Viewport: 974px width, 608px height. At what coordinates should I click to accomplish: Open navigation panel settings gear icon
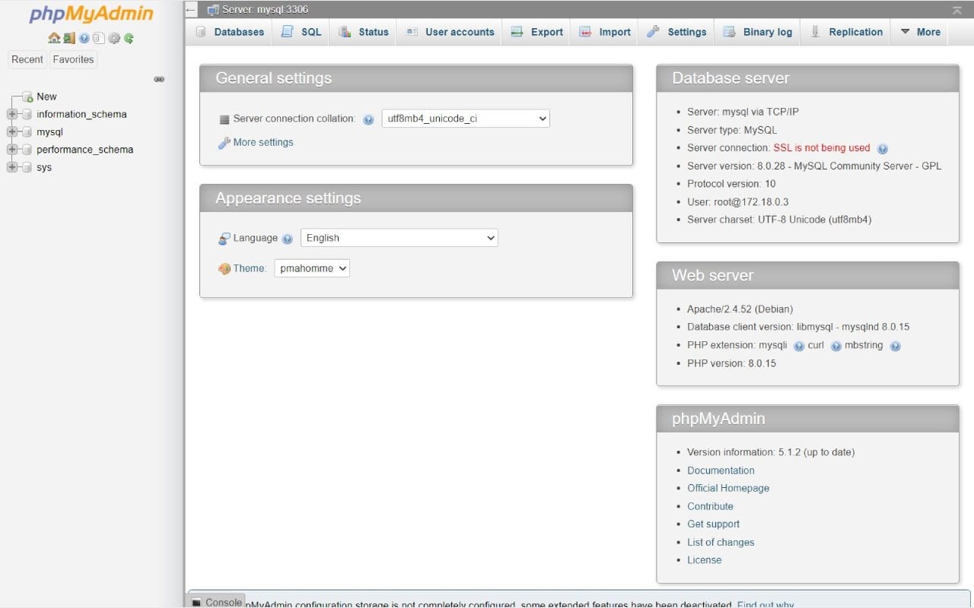[114, 36]
